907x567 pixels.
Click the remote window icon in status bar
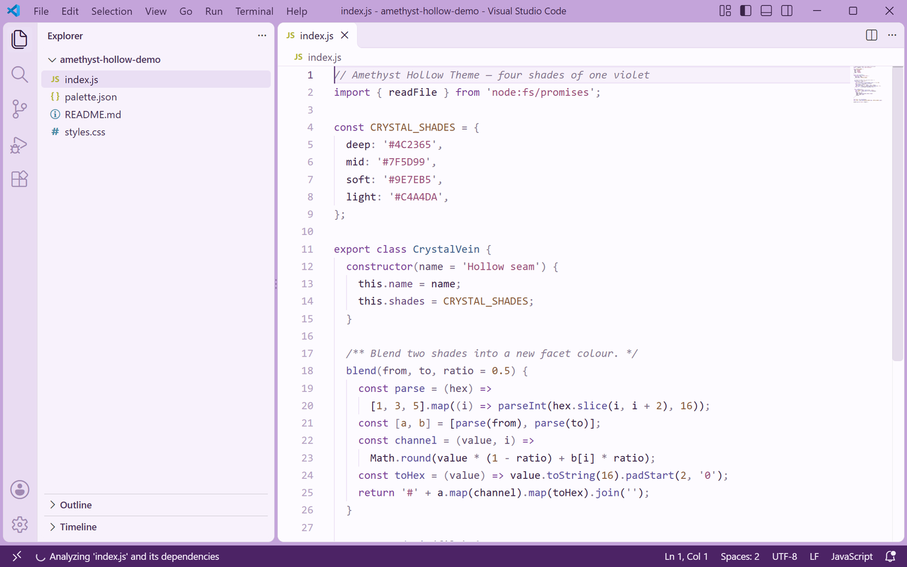pyautogui.click(x=17, y=556)
